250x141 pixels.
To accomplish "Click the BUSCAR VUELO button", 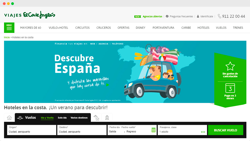I will [x=225, y=130].
